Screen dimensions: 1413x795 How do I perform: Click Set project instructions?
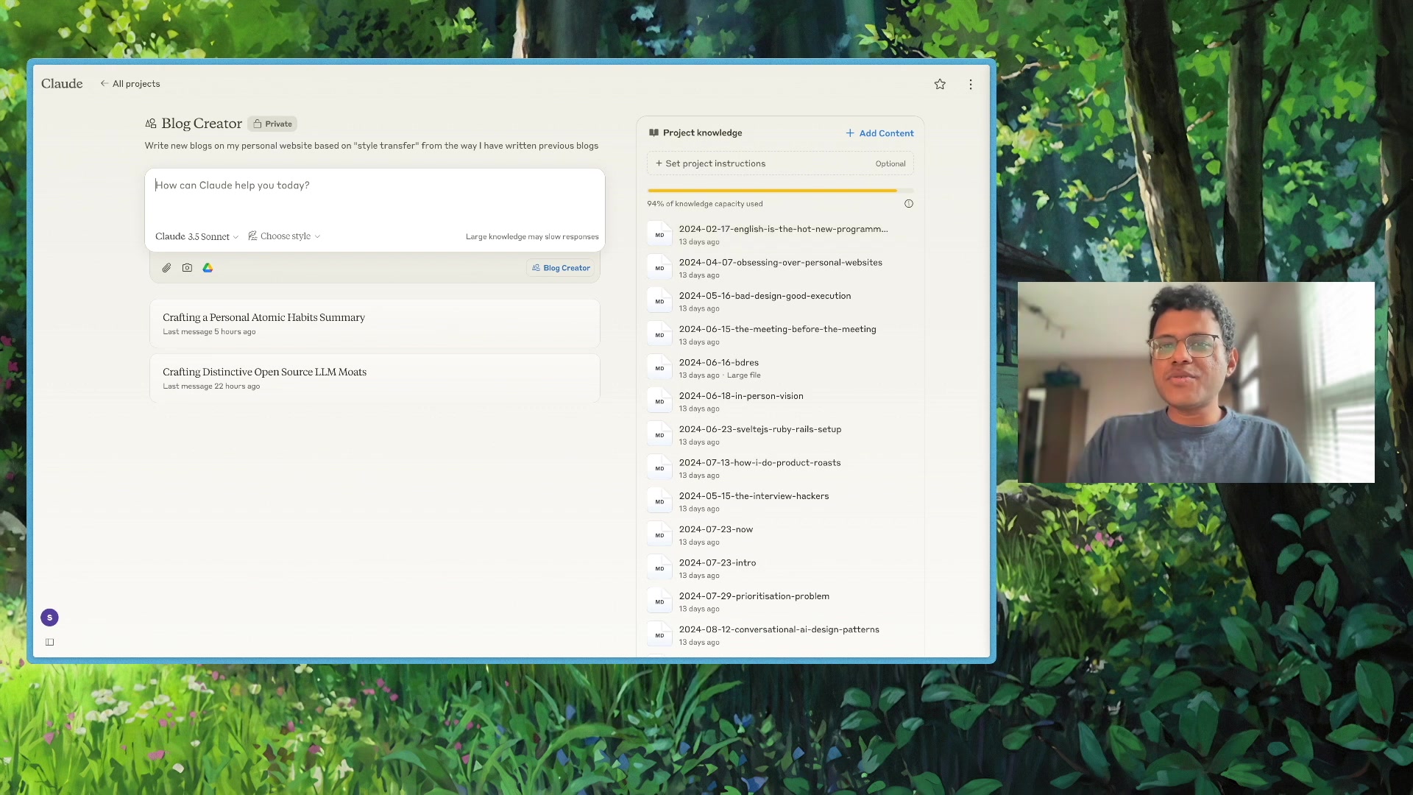point(780,163)
